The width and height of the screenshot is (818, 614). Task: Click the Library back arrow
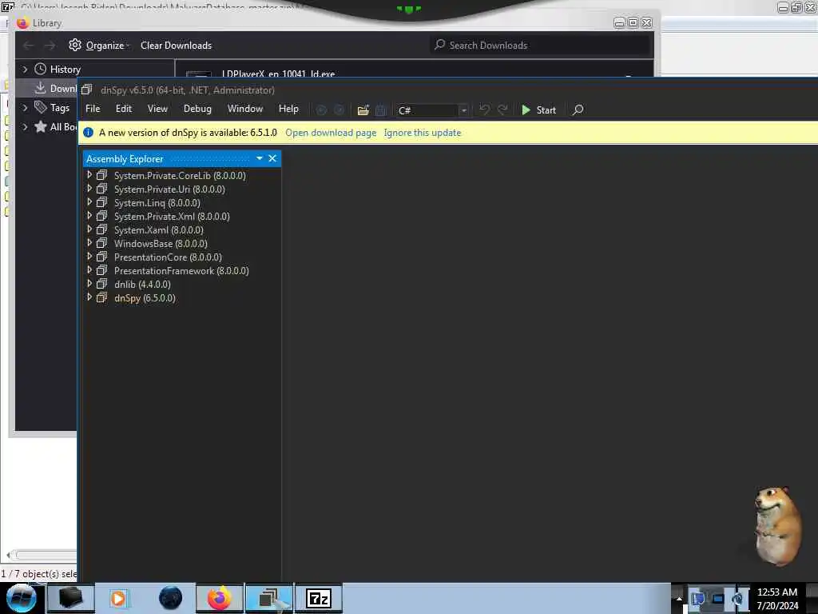point(29,46)
